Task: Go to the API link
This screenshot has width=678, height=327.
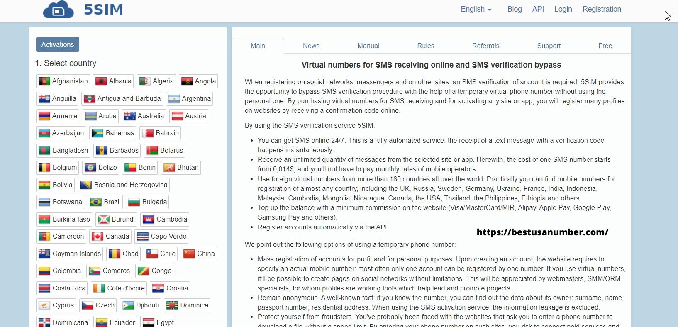Action: (x=538, y=9)
